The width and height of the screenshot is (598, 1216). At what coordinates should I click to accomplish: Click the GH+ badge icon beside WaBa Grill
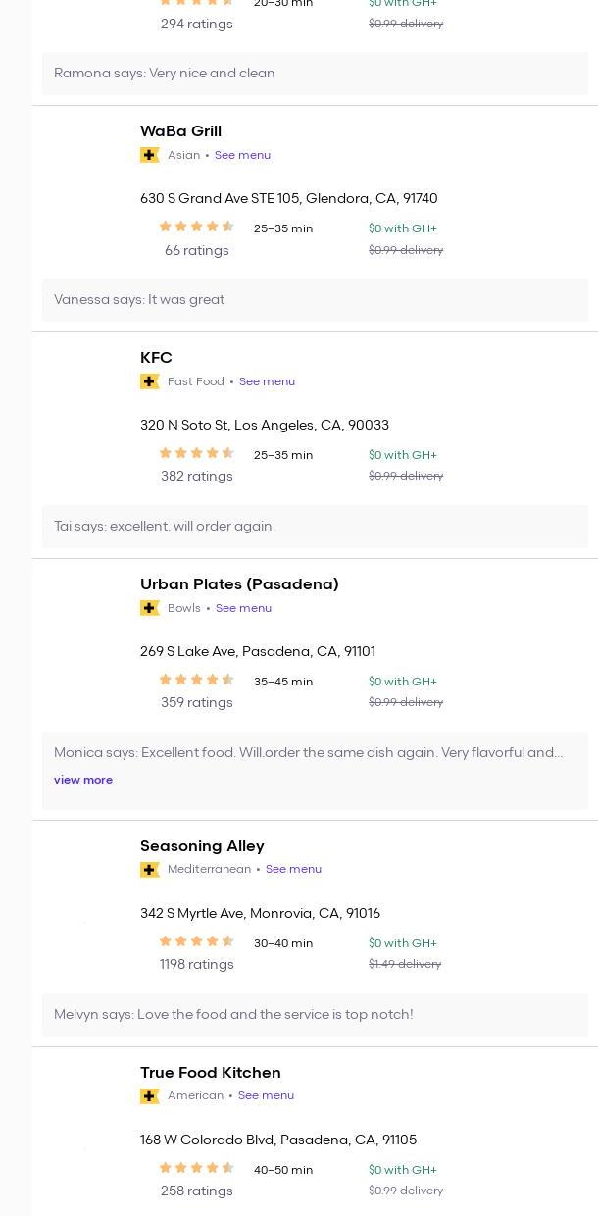click(150, 155)
